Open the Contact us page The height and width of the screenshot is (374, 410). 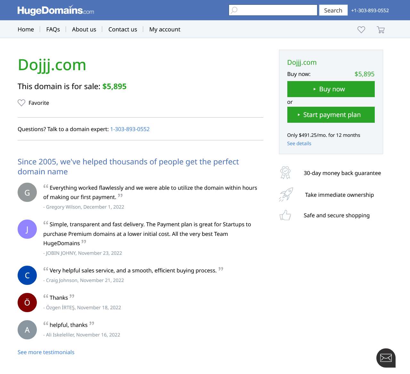click(x=123, y=29)
